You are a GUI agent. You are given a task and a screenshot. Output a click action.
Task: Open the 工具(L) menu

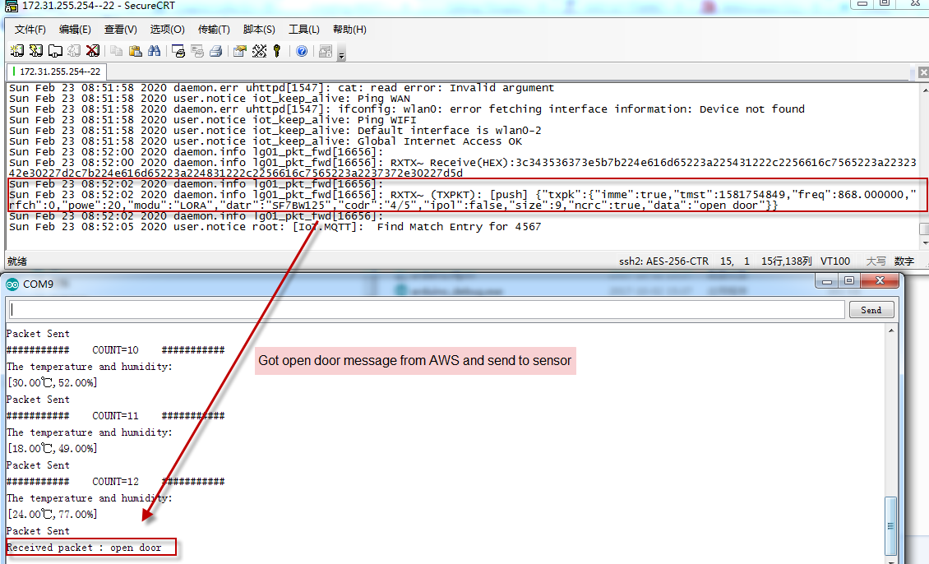coord(303,29)
